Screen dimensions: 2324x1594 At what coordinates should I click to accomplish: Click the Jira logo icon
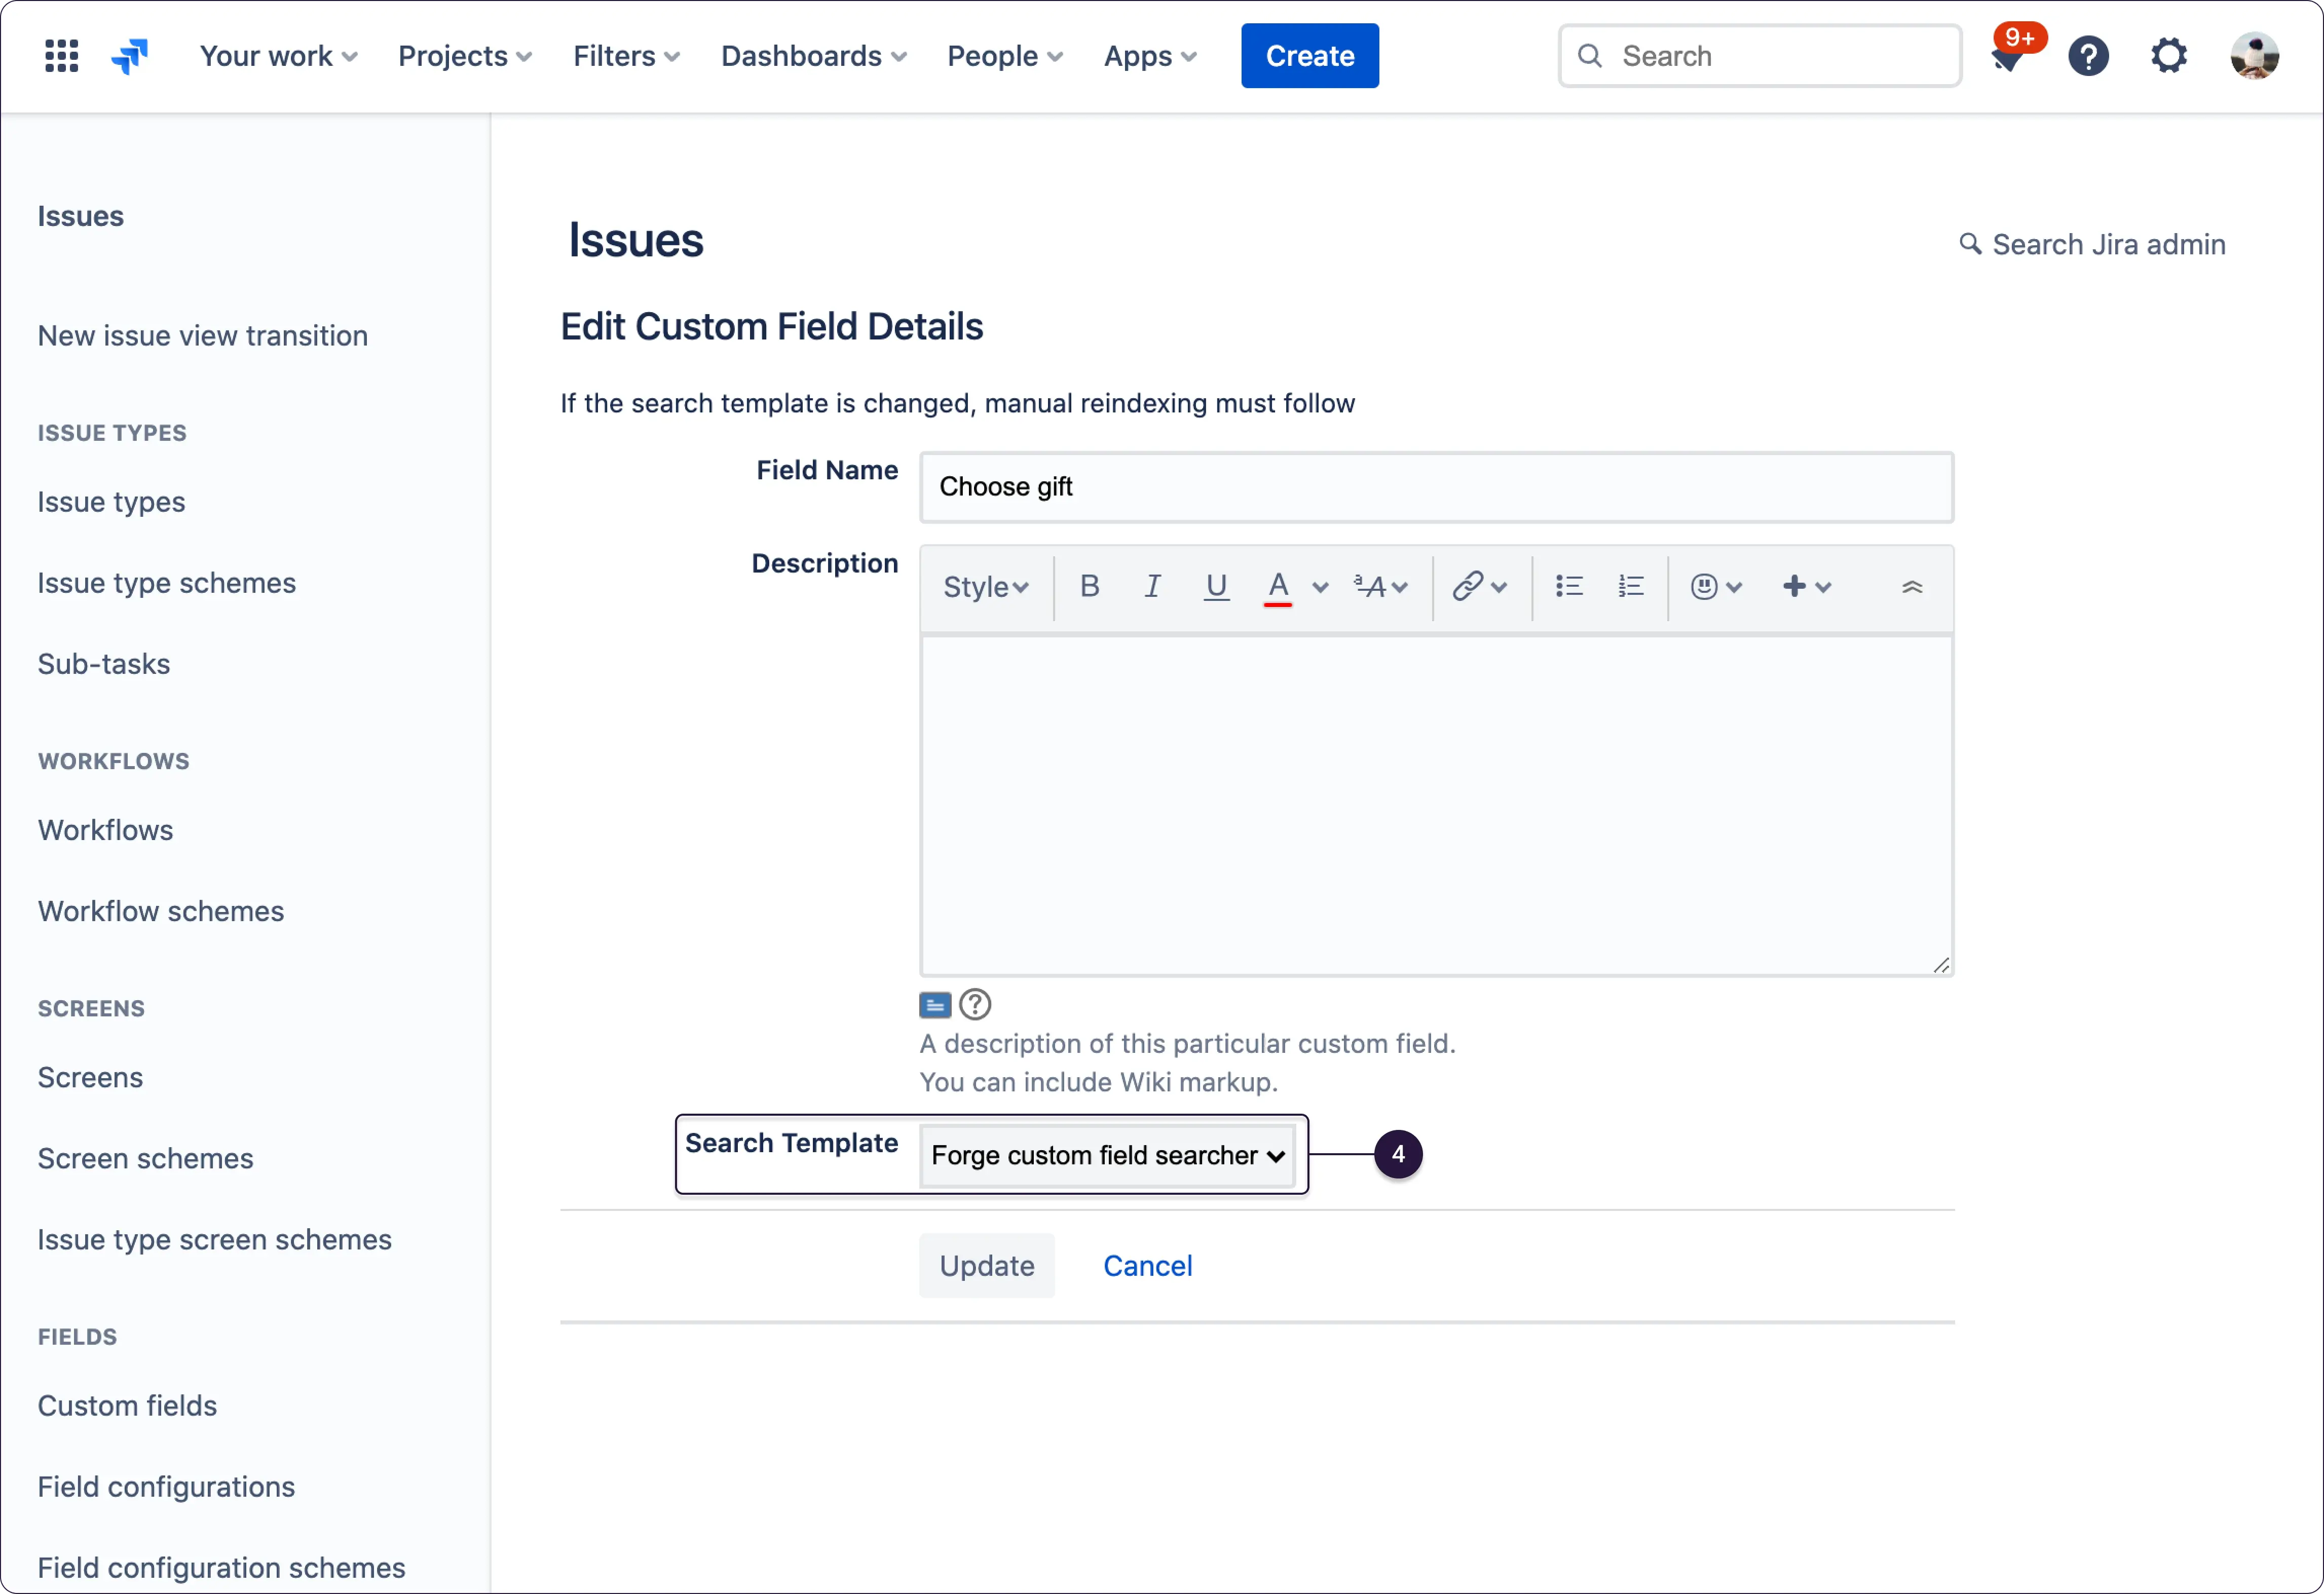click(x=129, y=56)
